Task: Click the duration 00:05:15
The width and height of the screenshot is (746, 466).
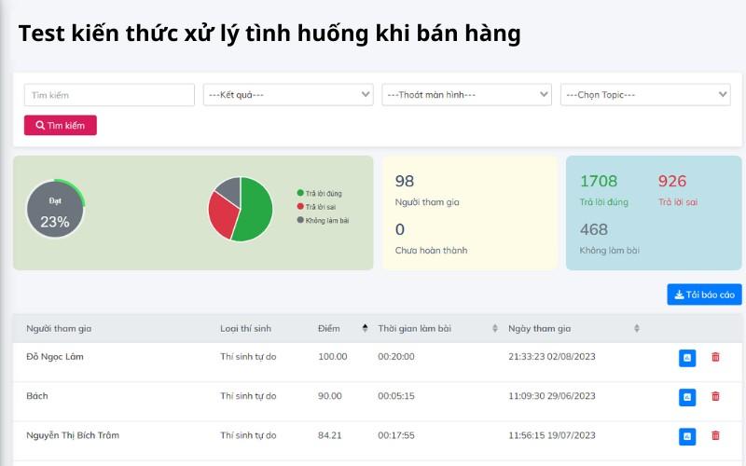Action: 395,396
